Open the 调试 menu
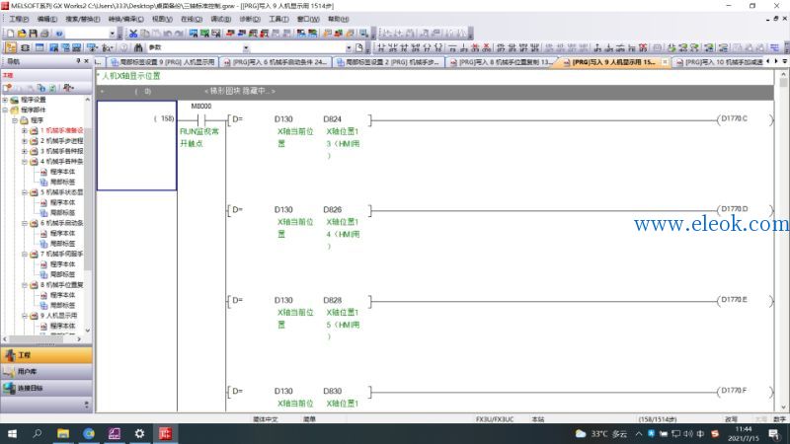 click(220, 19)
